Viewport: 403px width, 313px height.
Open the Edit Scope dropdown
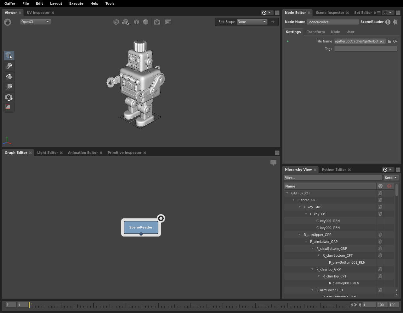click(252, 22)
